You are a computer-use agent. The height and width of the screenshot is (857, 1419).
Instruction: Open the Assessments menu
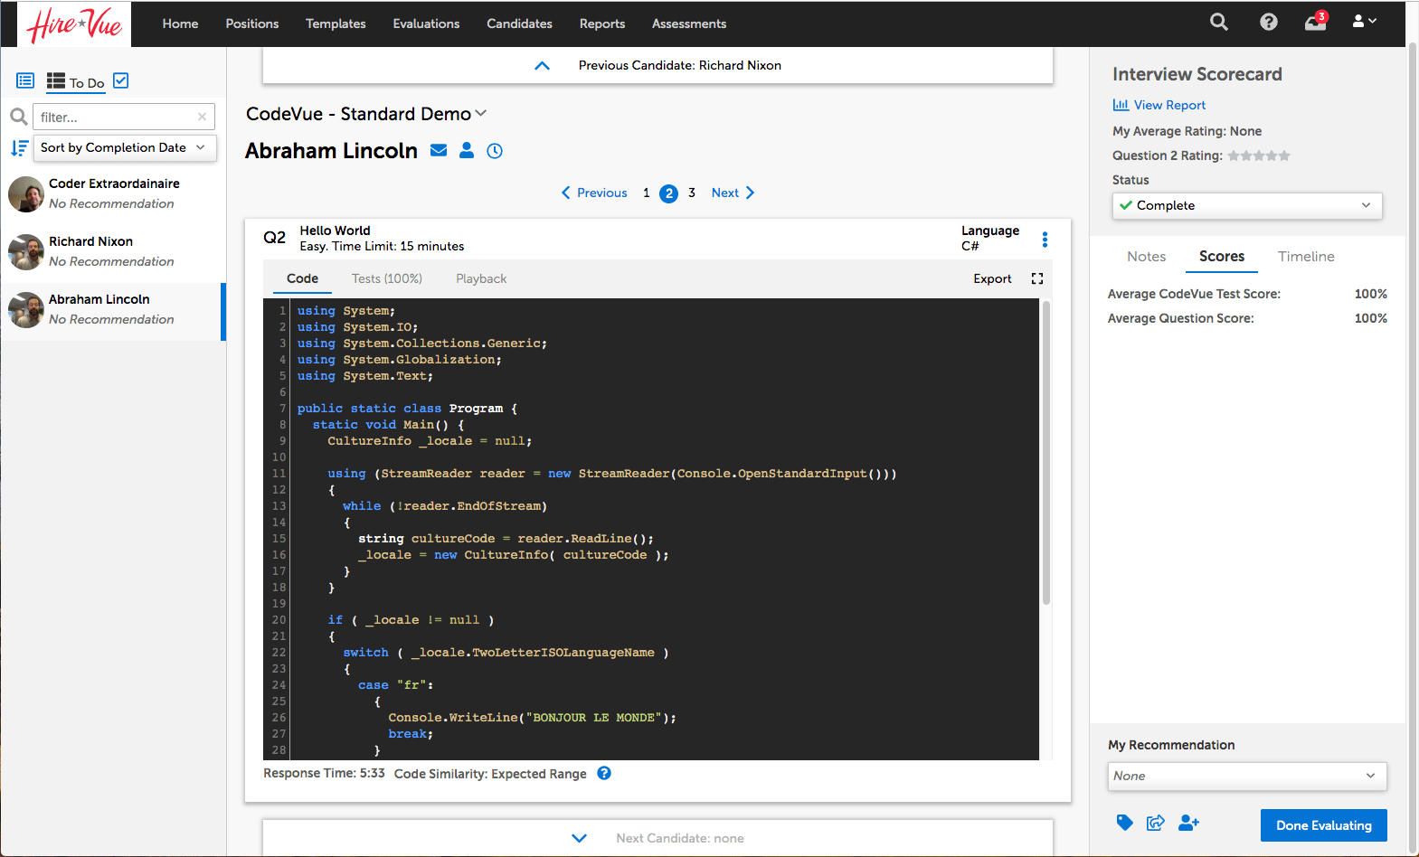click(689, 24)
